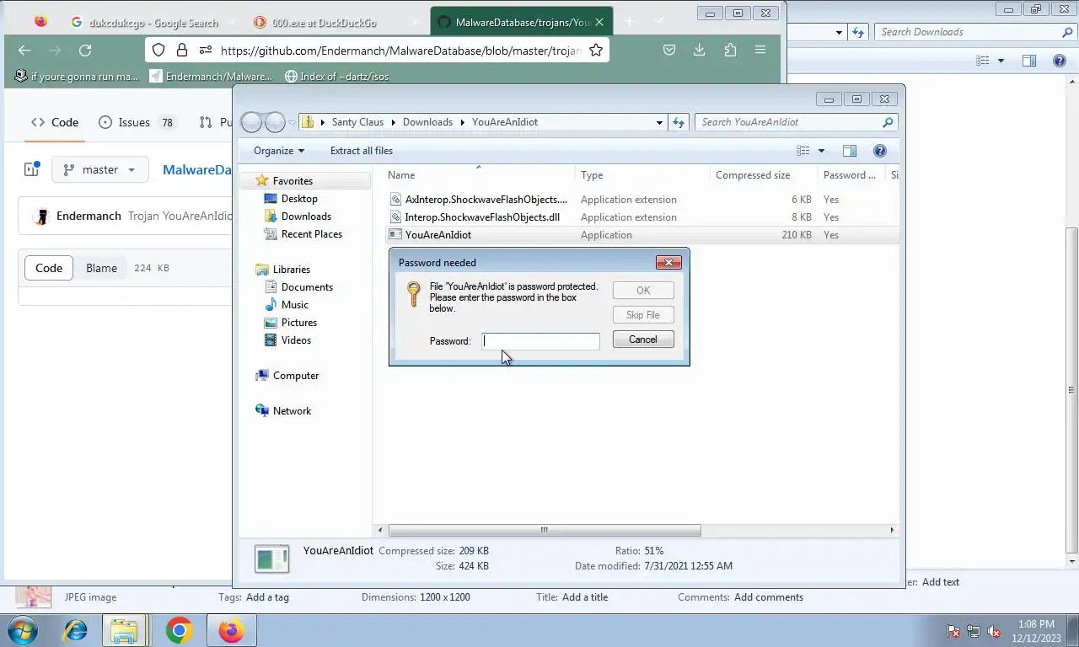The width and height of the screenshot is (1079, 647).
Task: Close the MalwareDatabase browser tab
Action: (599, 23)
